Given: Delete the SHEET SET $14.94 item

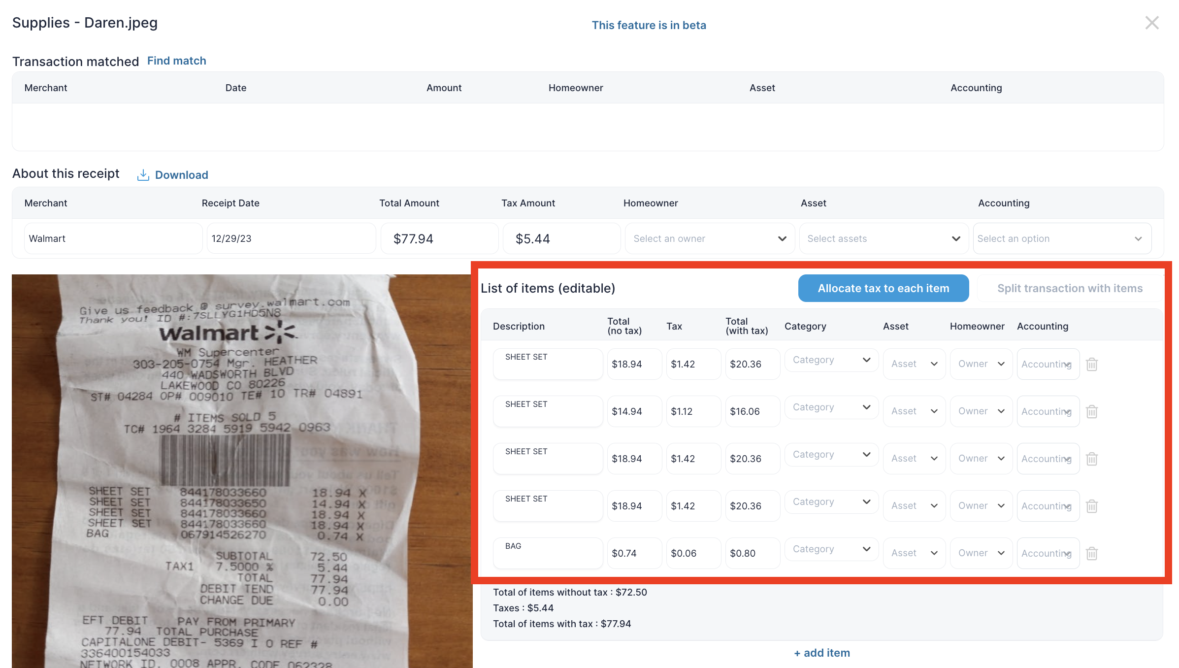Looking at the screenshot, I should point(1092,411).
